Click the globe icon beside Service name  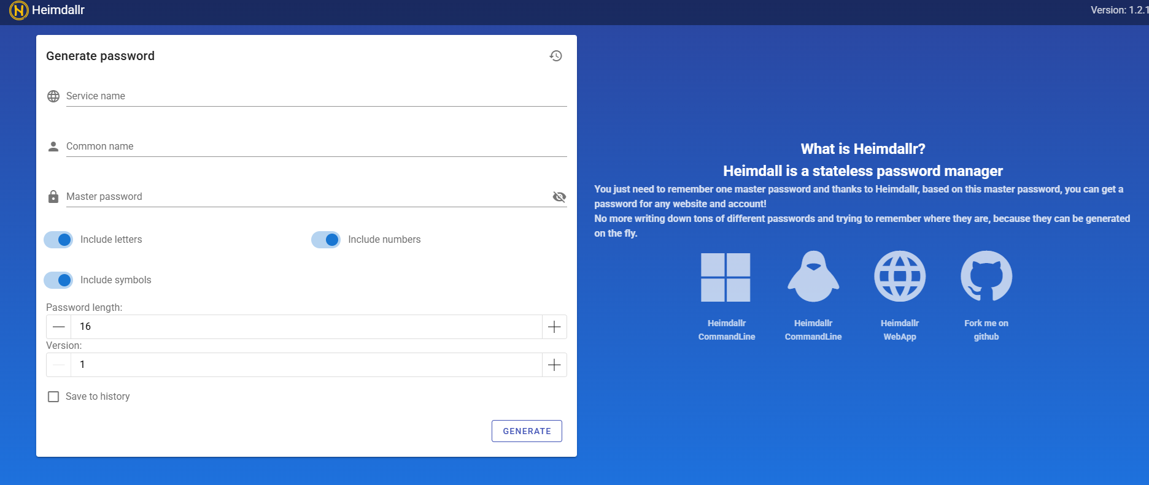coord(53,96)
